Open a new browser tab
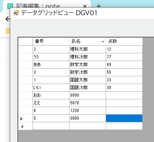This screenshot has height=142, width=154. point(99,6)
